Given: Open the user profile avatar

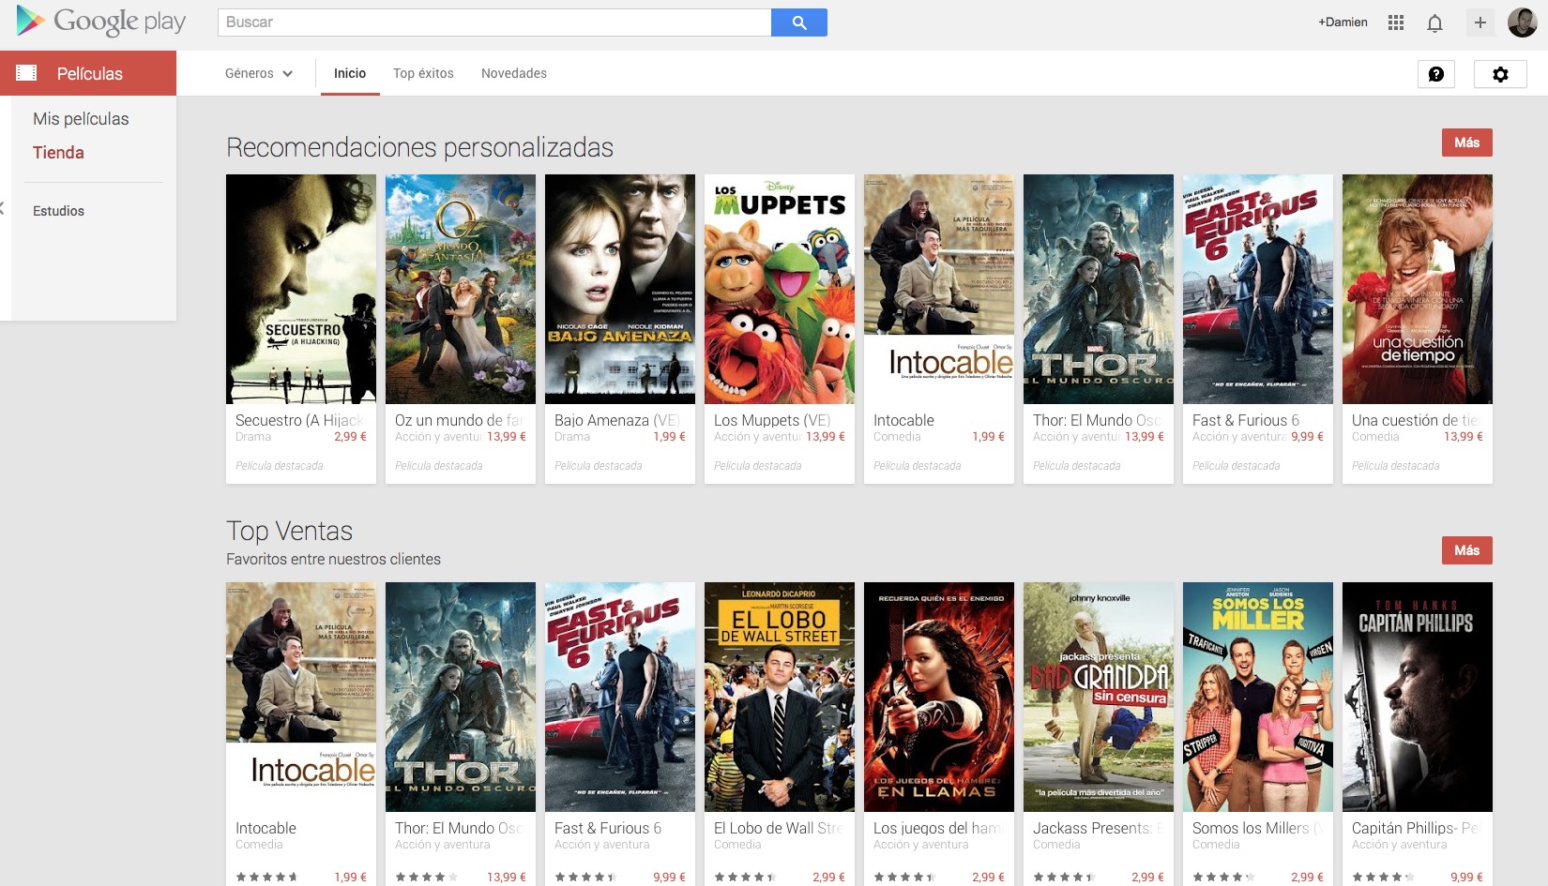Looking at the screenshot, I should pos(1522,23).
